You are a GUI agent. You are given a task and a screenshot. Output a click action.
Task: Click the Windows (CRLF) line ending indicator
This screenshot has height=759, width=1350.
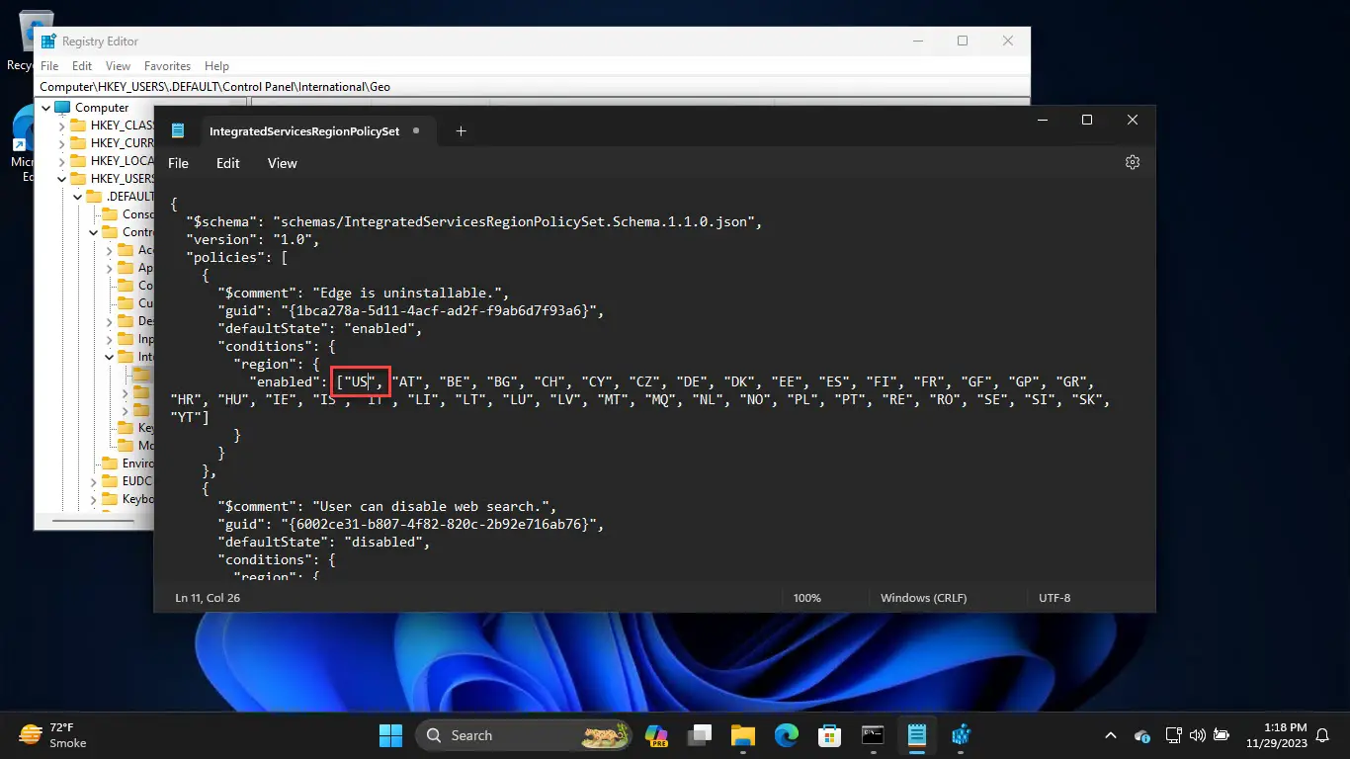[x=923, y=598]
